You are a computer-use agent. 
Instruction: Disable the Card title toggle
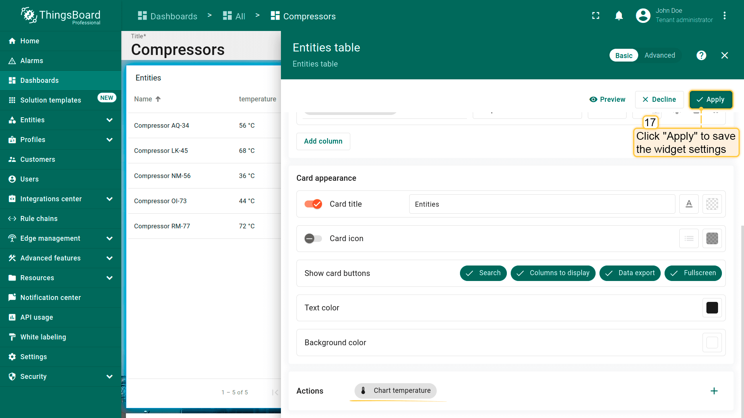[x=313, y=204]
